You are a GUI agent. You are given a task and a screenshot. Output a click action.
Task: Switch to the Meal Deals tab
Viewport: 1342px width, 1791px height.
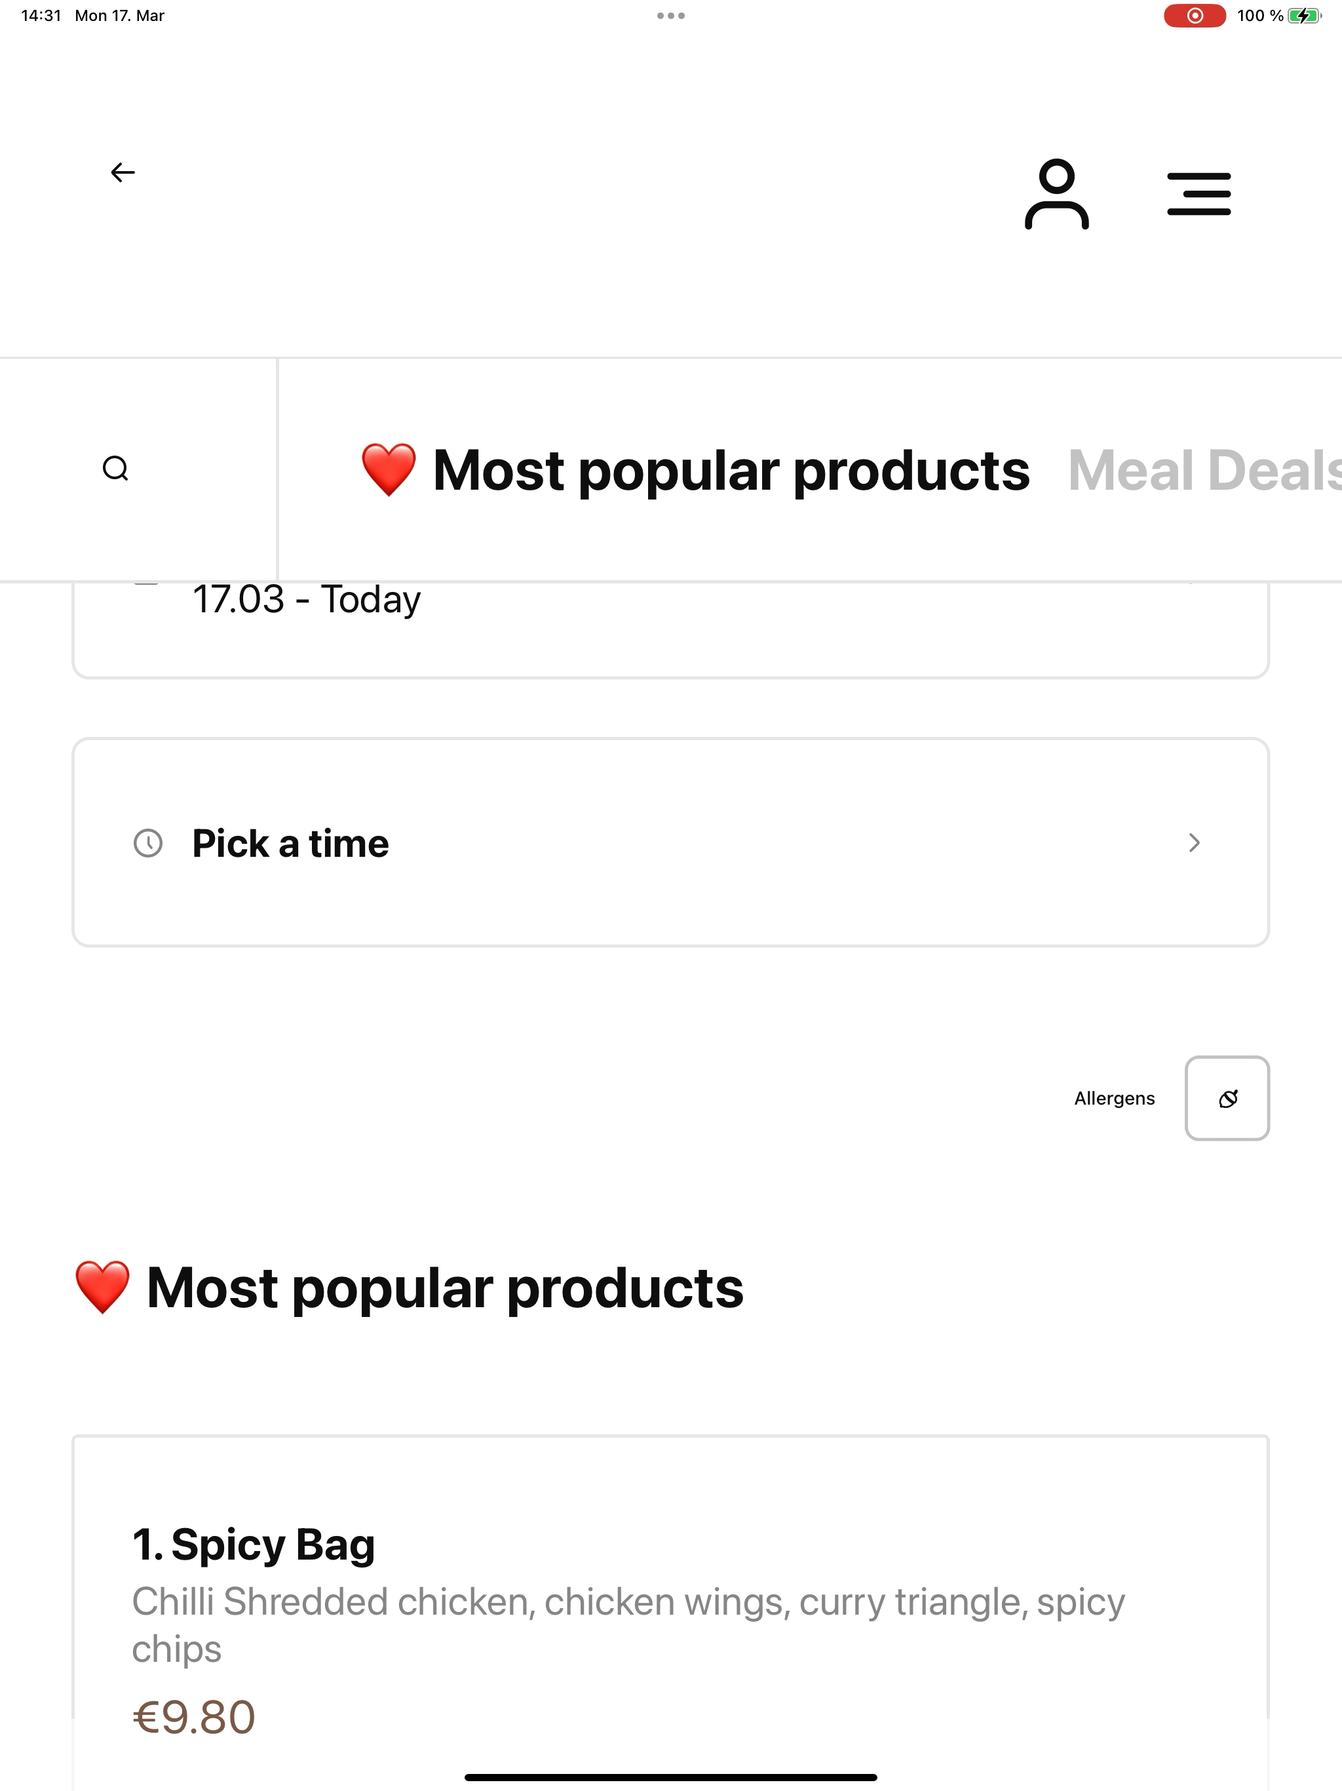tap(1204, 471)
